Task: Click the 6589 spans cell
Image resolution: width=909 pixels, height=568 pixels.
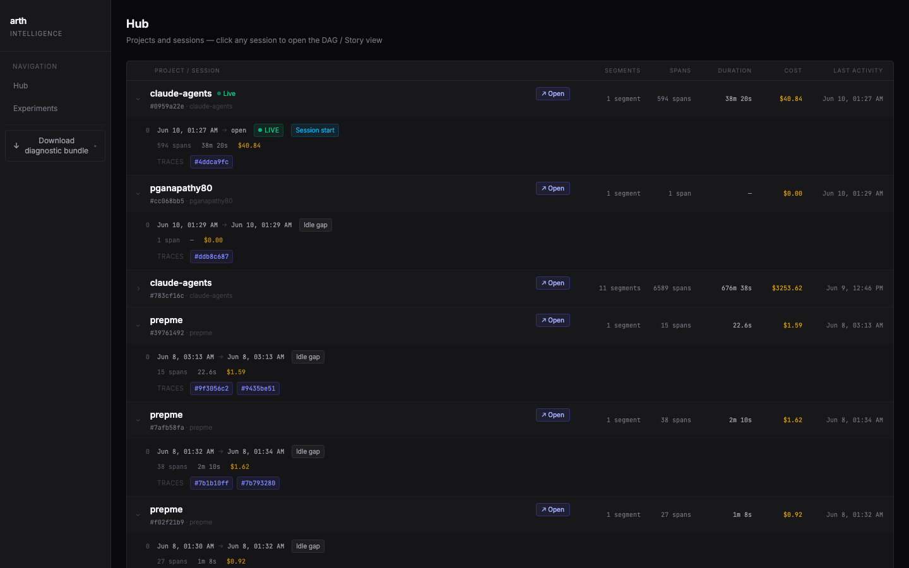Action: (672, 288)
